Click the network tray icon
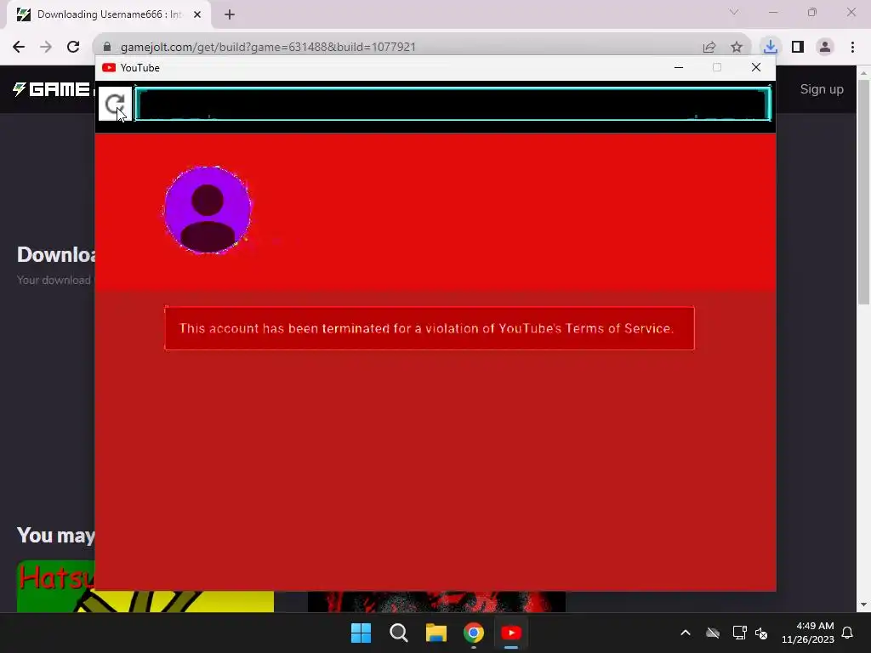This screenshot has width=871, height=653. click(x=739, y=633)
